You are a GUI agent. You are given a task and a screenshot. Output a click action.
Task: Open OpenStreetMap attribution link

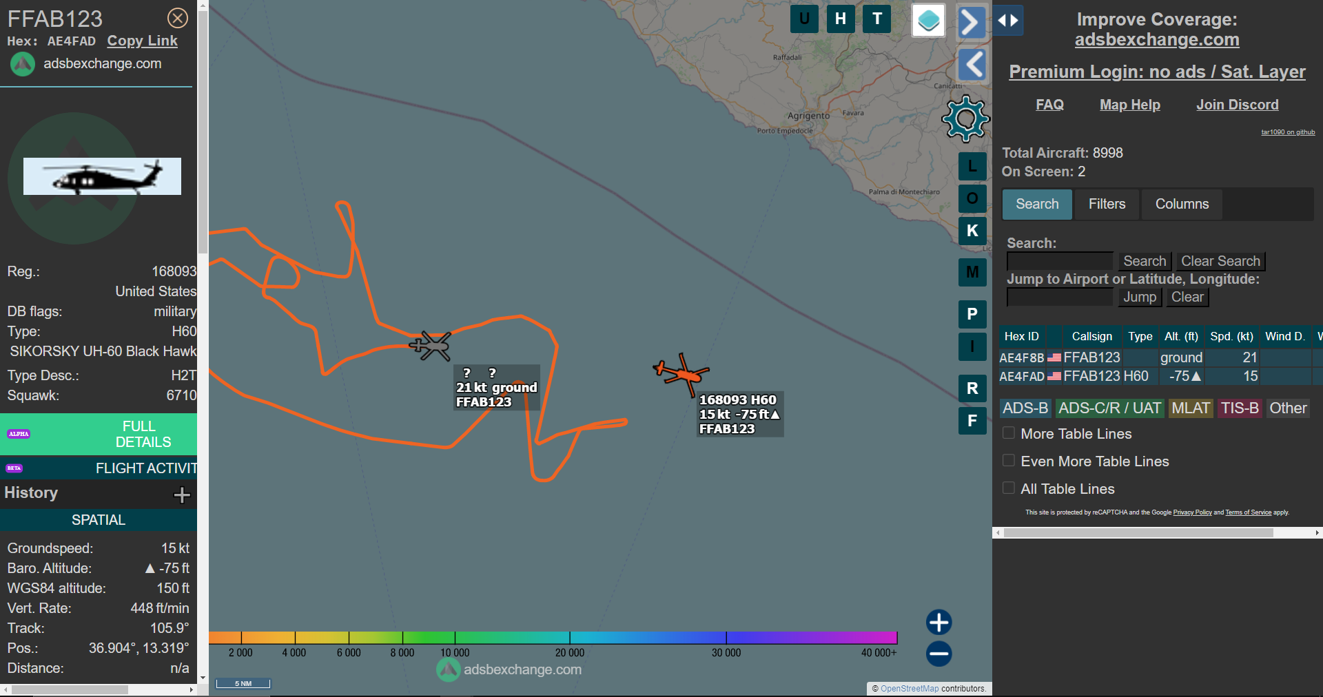910,689
